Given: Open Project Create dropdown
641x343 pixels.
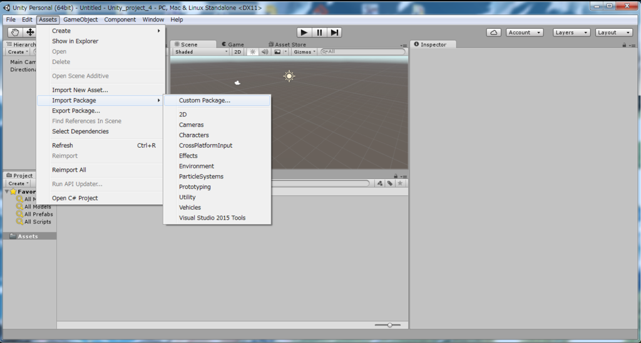Looking at the screenshot, I should (x=18, y=183).
